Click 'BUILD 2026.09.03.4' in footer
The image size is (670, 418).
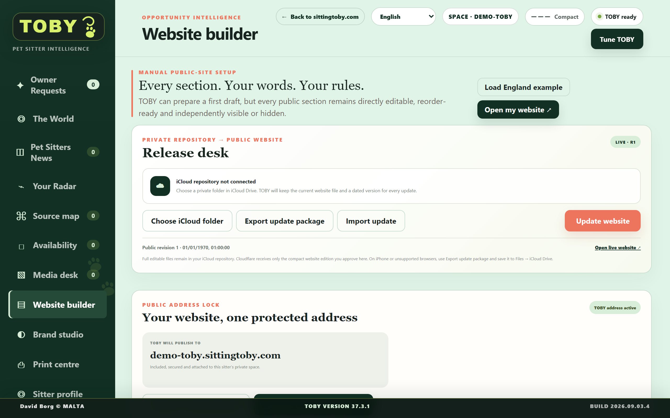(x=619, y=407)
